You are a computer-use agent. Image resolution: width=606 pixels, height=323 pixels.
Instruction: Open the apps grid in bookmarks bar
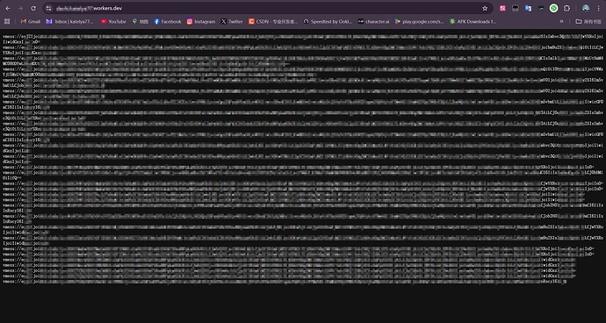(x=7, y=22)
